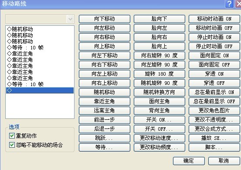Click the 靠近主角 command button
This screenshot has height=170, width=241.
coord(105,101)
